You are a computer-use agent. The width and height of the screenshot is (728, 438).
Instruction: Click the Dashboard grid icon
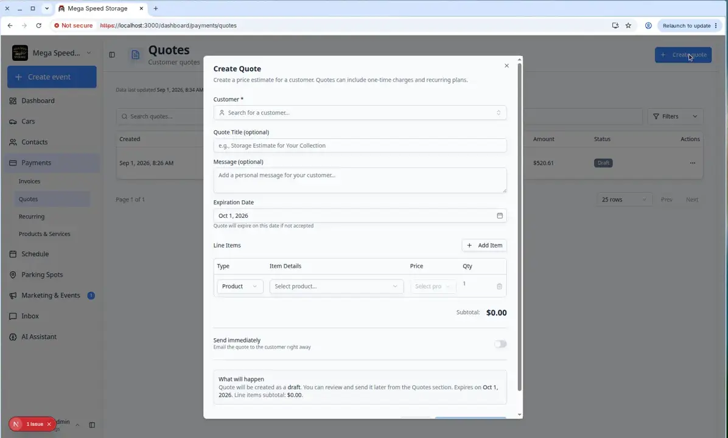[x=13, y=101]
